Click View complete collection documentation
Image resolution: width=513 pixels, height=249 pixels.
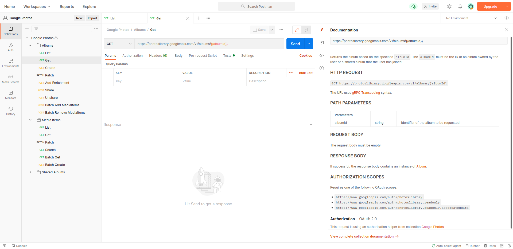pyautogui.click(x=364, y=236)
